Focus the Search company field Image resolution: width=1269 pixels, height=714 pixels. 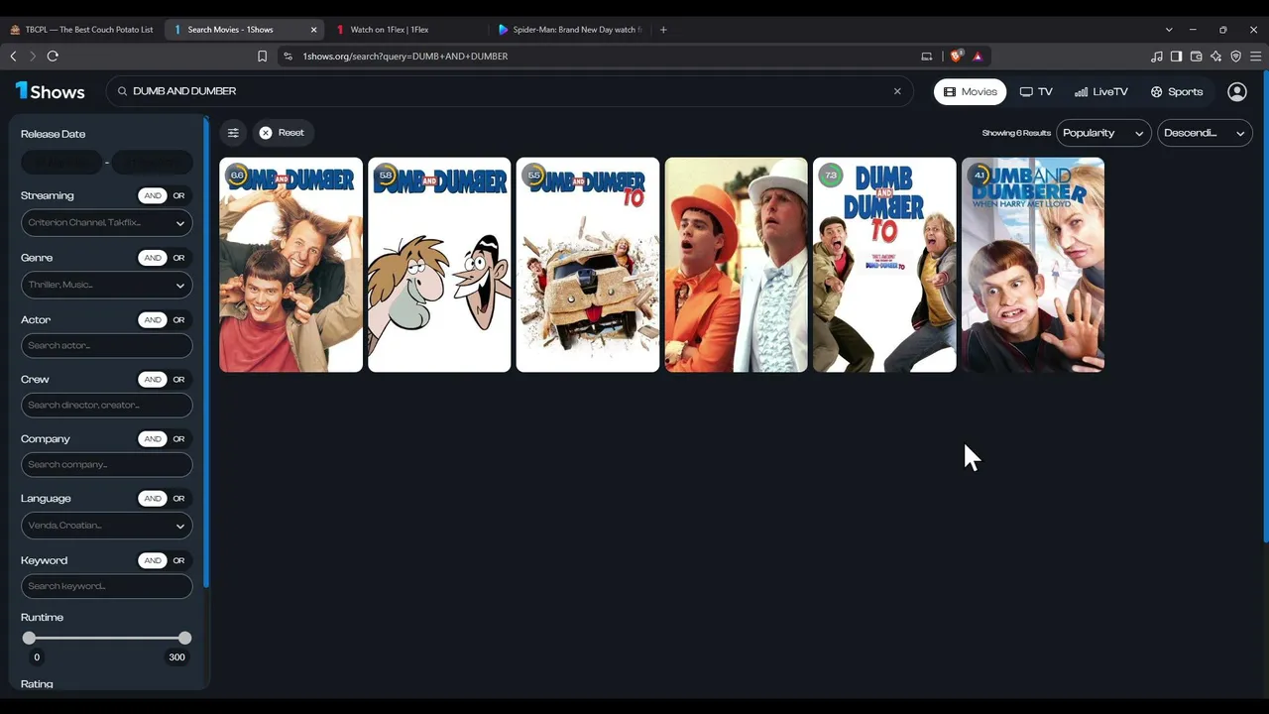(107, 465)
